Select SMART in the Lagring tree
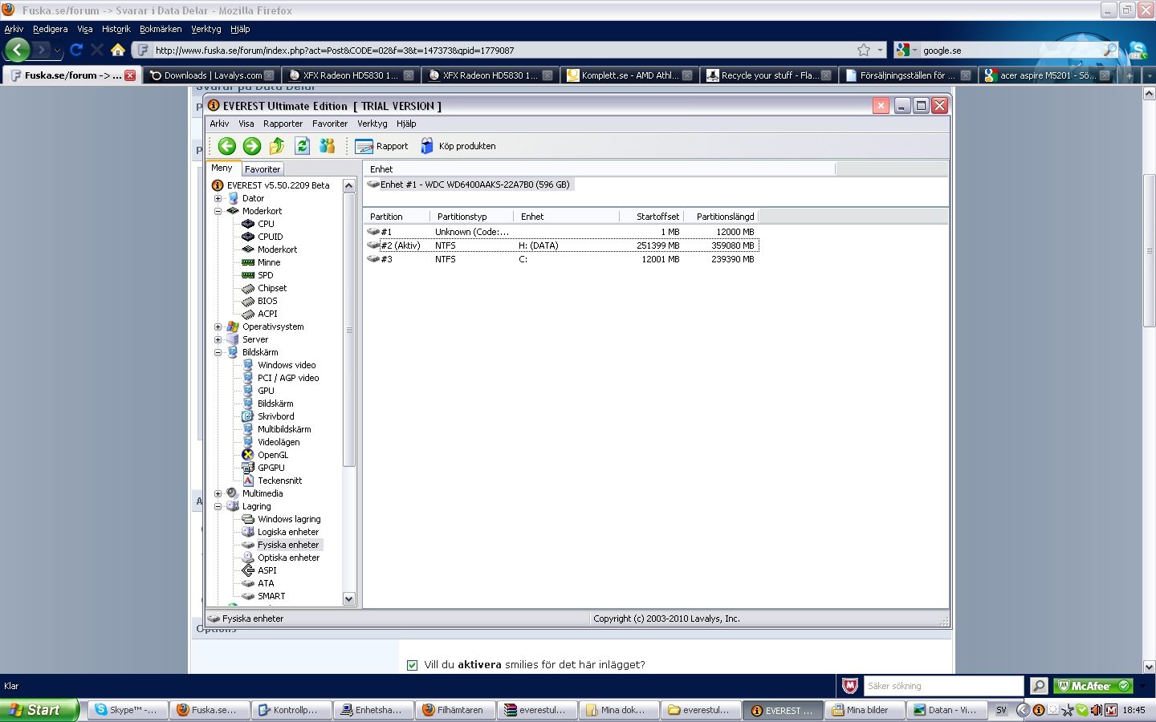This screenshot has height=722, width=1156. click(271, 596)
